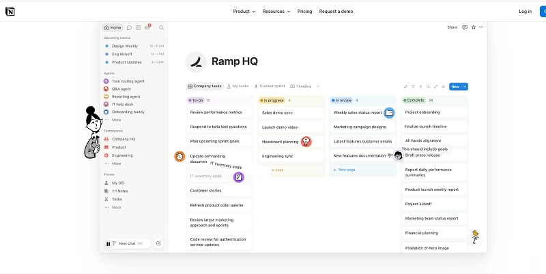Pause the animation with pause button
Image resolution: width=546 pixels, height=274 pixels.
click(108, 244)
